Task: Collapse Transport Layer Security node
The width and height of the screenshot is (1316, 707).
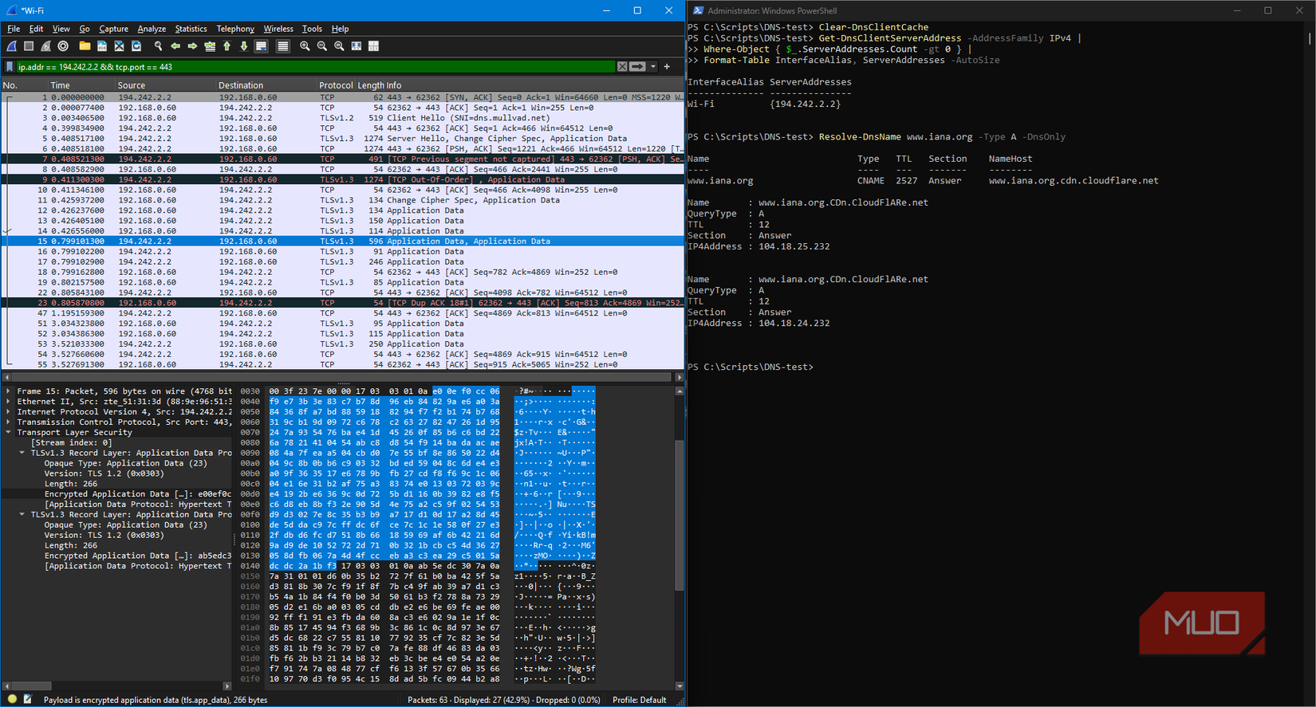Action: (9, 432)
